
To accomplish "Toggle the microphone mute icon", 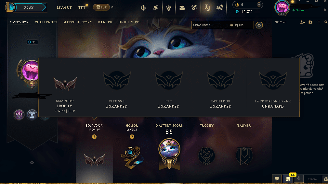I will tap(299, 178).
